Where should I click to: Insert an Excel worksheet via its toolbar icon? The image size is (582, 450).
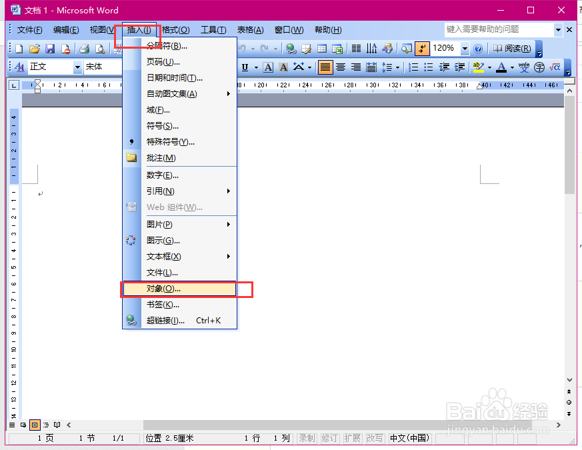337,48
